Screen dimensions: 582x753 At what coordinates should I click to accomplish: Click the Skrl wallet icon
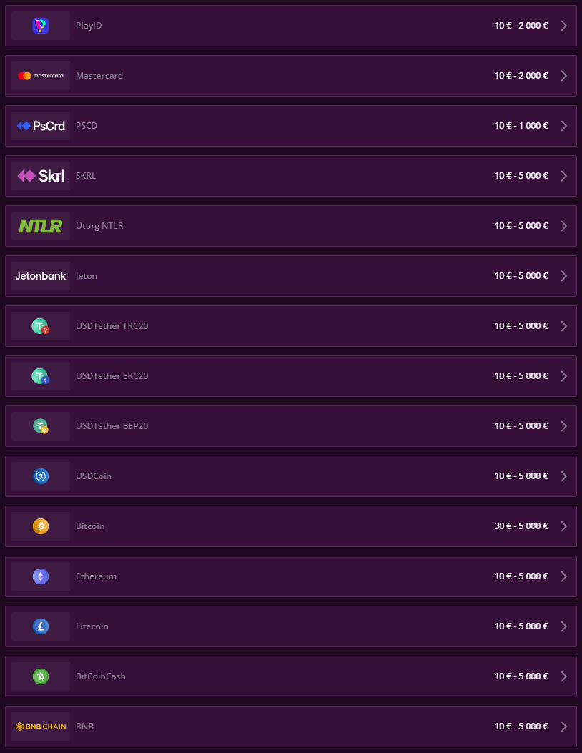pyautogui.click(x=40, y=175)
